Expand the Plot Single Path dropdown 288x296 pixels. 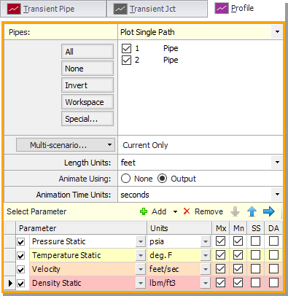tap(277, 32)
